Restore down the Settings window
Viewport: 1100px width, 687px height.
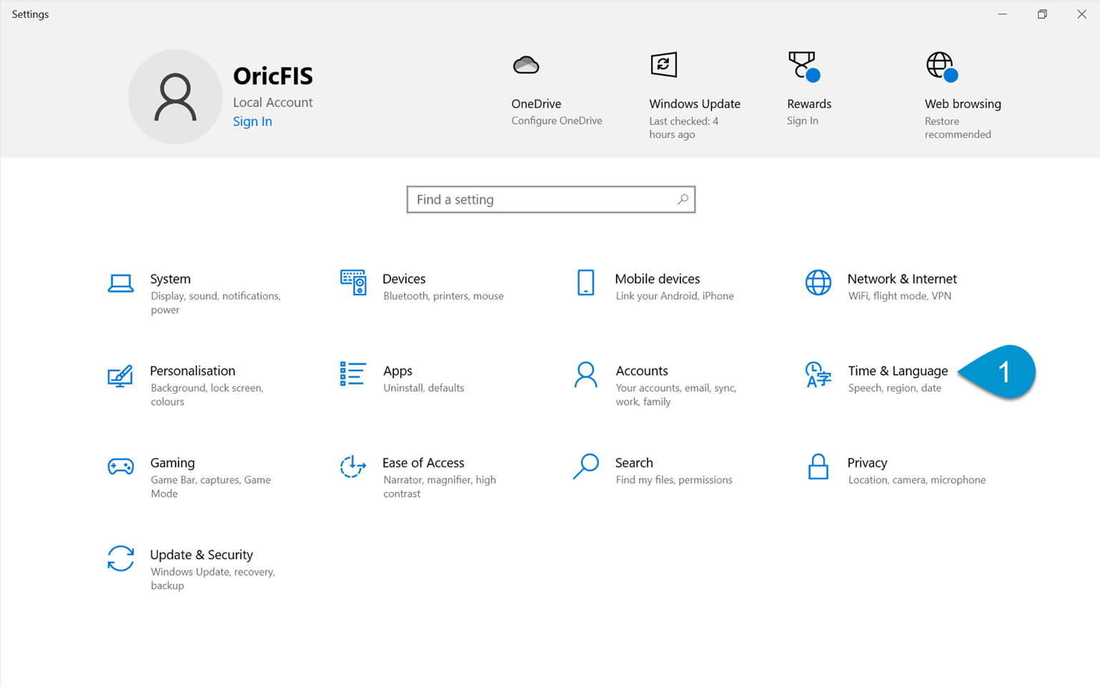[x=1042, y=14]
